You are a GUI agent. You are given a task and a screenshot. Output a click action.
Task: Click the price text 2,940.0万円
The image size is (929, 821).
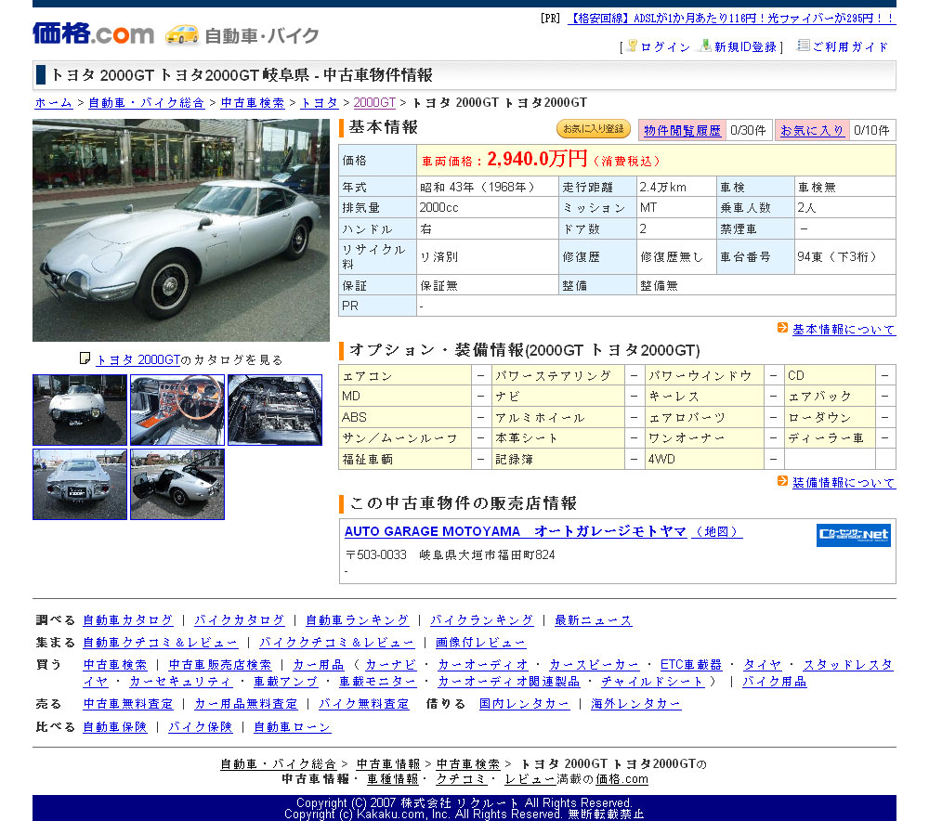pyautogui.click(x=537, y=159)
